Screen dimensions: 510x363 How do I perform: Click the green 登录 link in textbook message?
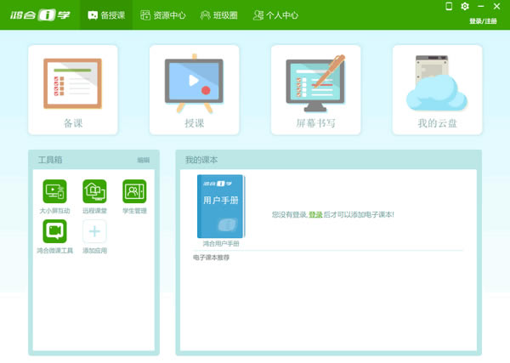[315, 215]
